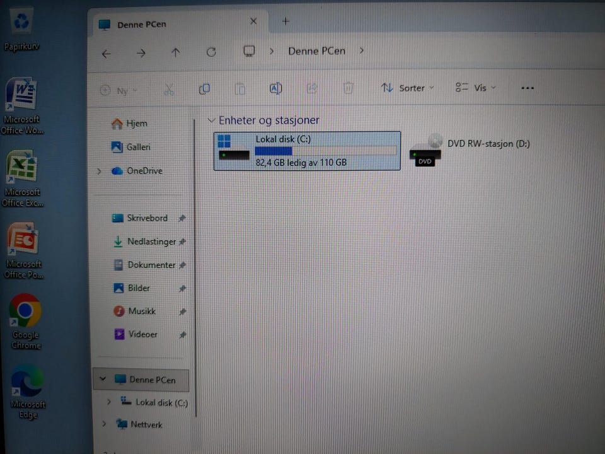The height and width of the screenshot is (454, 605).
Task: Open the Vis view dropdown menu
Action: [475, 88]
